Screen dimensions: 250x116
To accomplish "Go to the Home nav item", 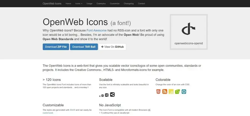I will [68, 4].
